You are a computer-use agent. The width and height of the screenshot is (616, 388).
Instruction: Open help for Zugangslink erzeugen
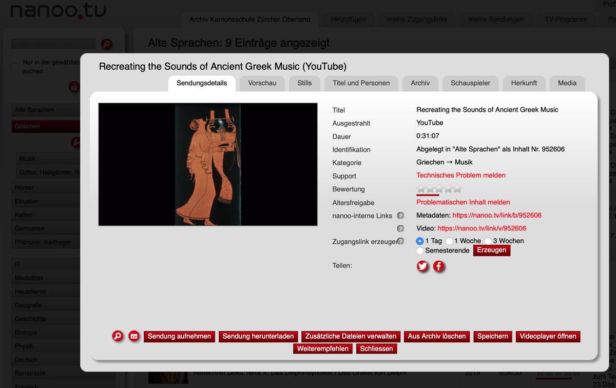[400, 241]
